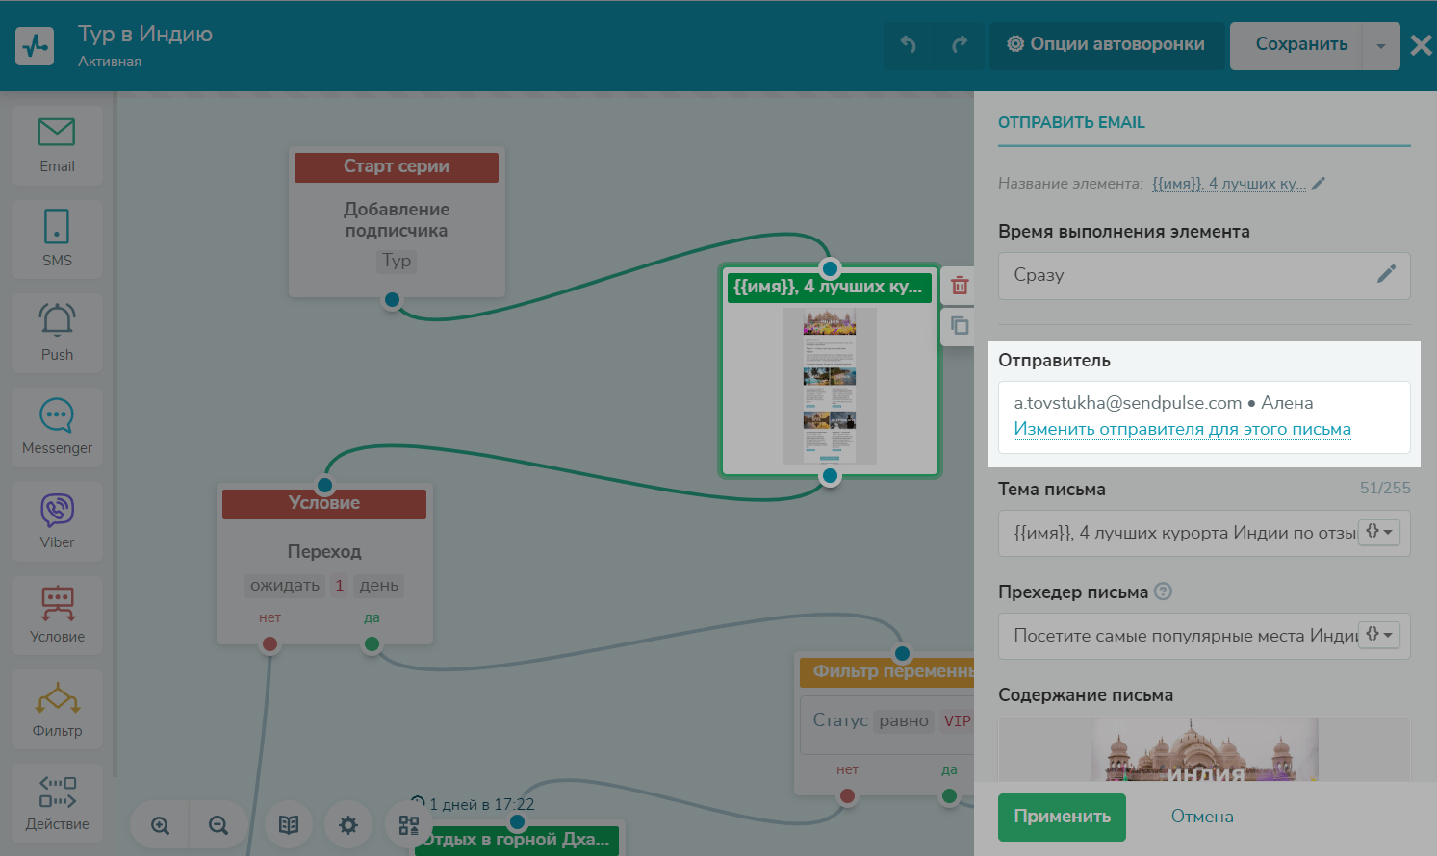The image size is (1437, 856).
Task: Select the Email element in sidebar
Action: 57,144
